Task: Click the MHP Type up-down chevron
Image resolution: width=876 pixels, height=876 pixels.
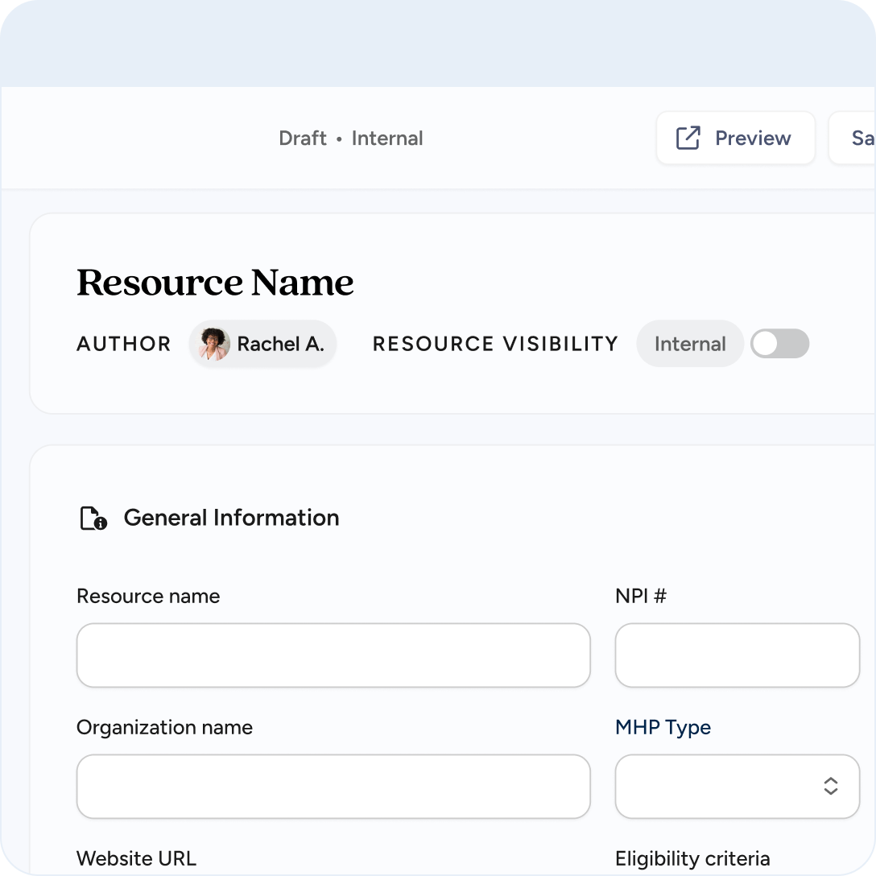Action: pos(831,786)
